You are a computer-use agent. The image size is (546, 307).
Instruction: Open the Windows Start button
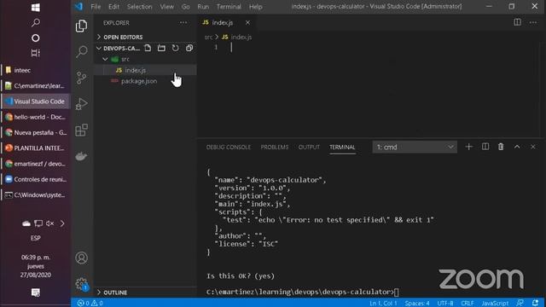(36, 8)
